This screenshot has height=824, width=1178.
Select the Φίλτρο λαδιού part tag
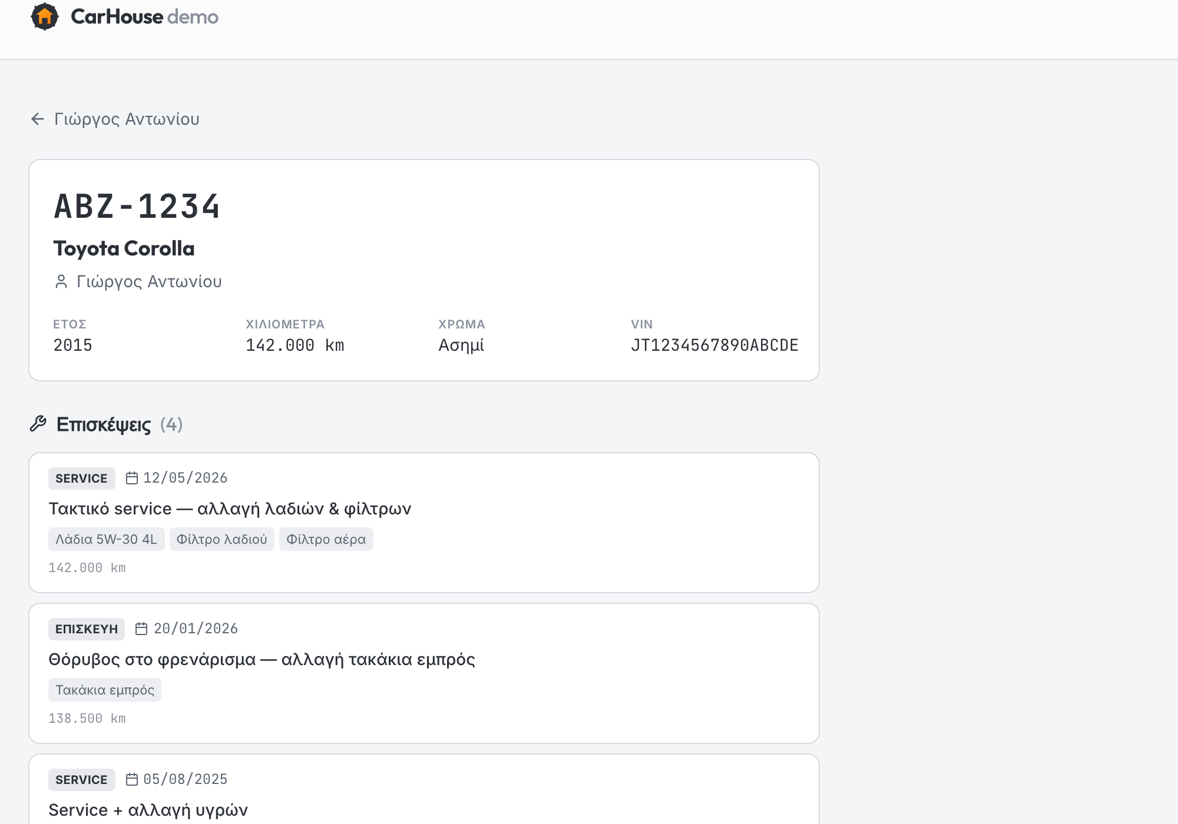222,539
